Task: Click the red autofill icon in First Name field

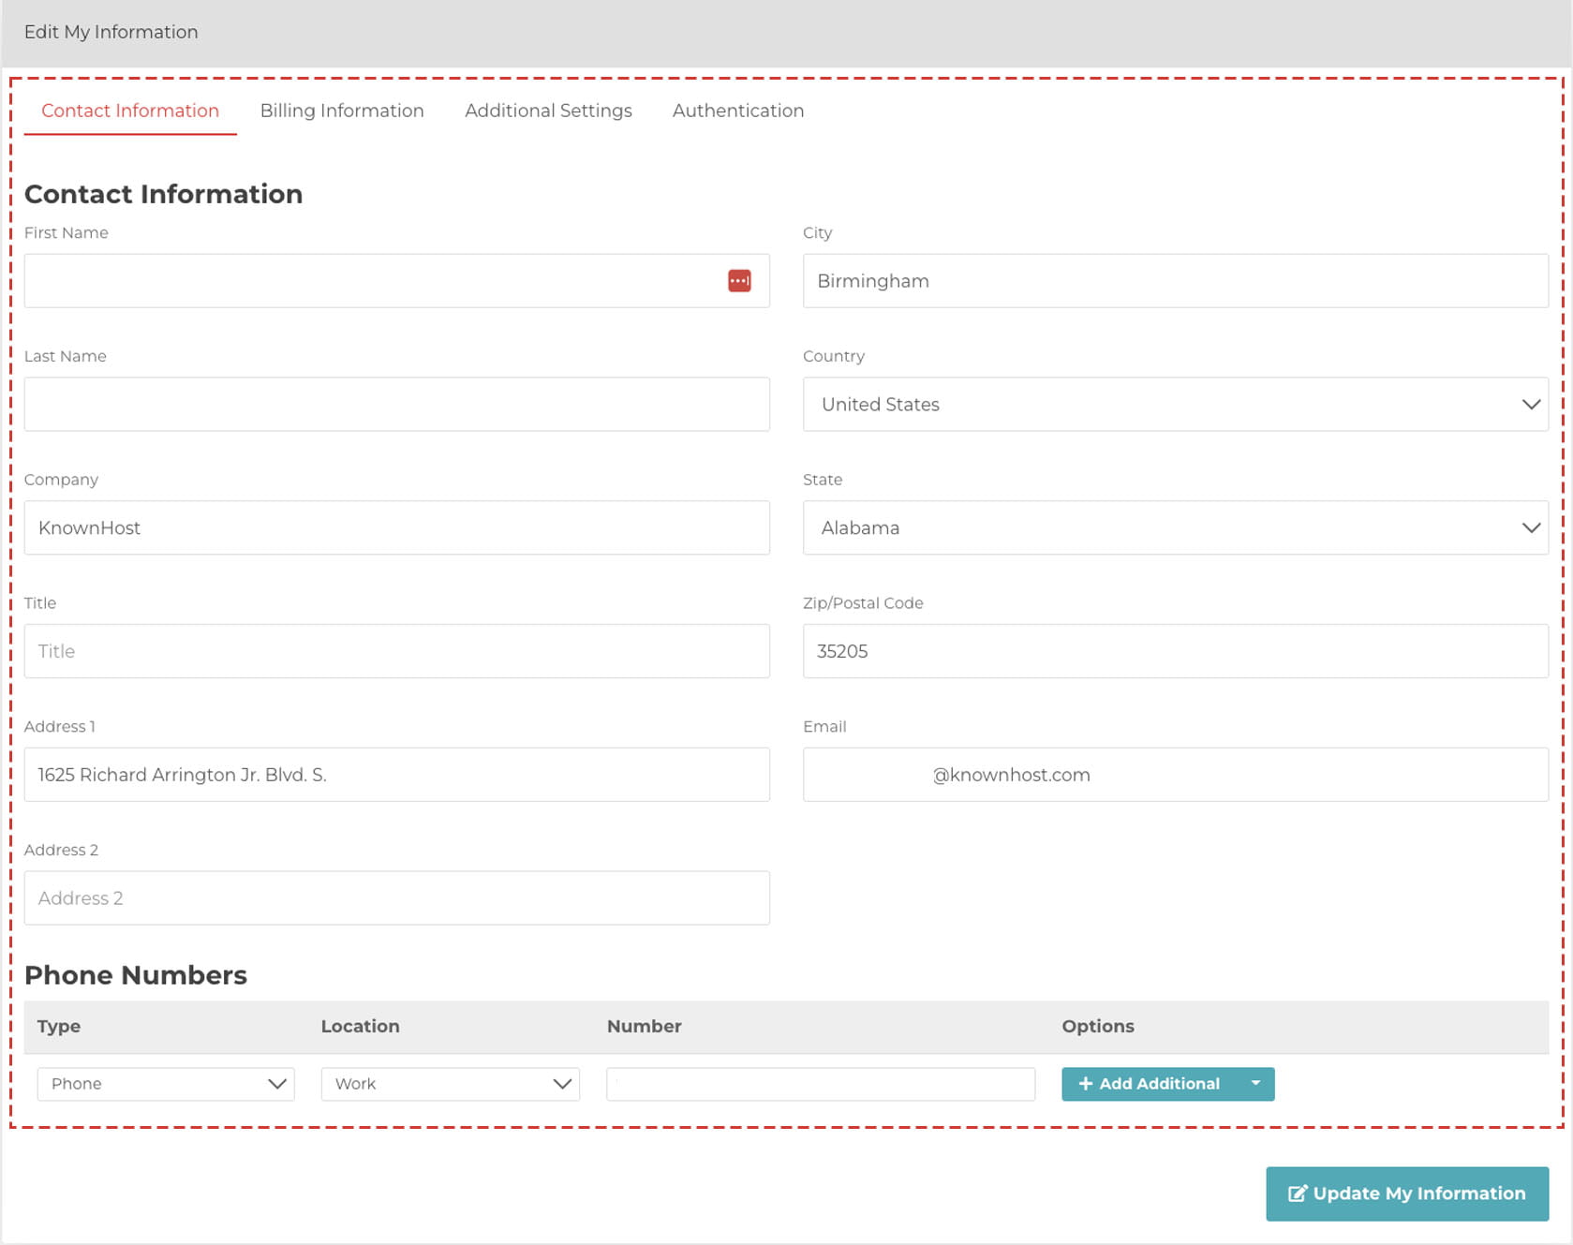Action: (739, 280)
